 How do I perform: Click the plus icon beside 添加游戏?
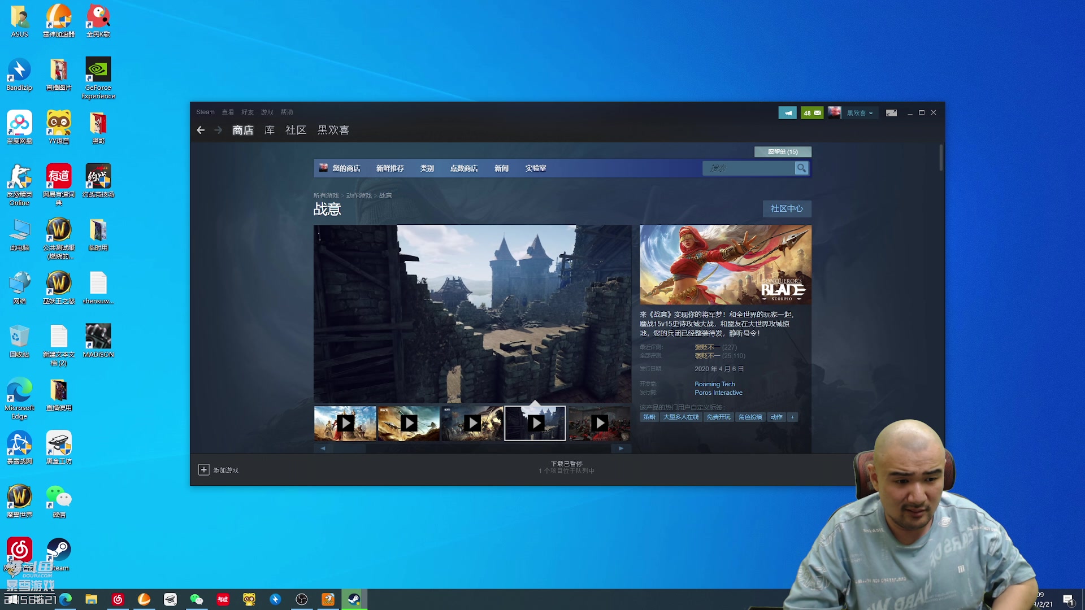click(204, 470)
